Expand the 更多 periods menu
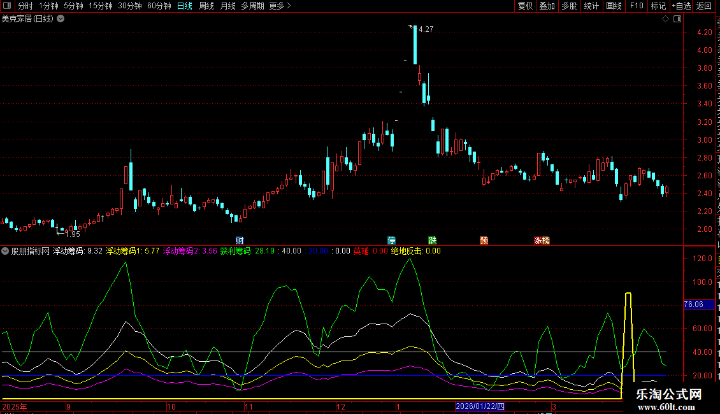Image resolution: width=720 pixels, height=414 pixels. click(280, 6)
